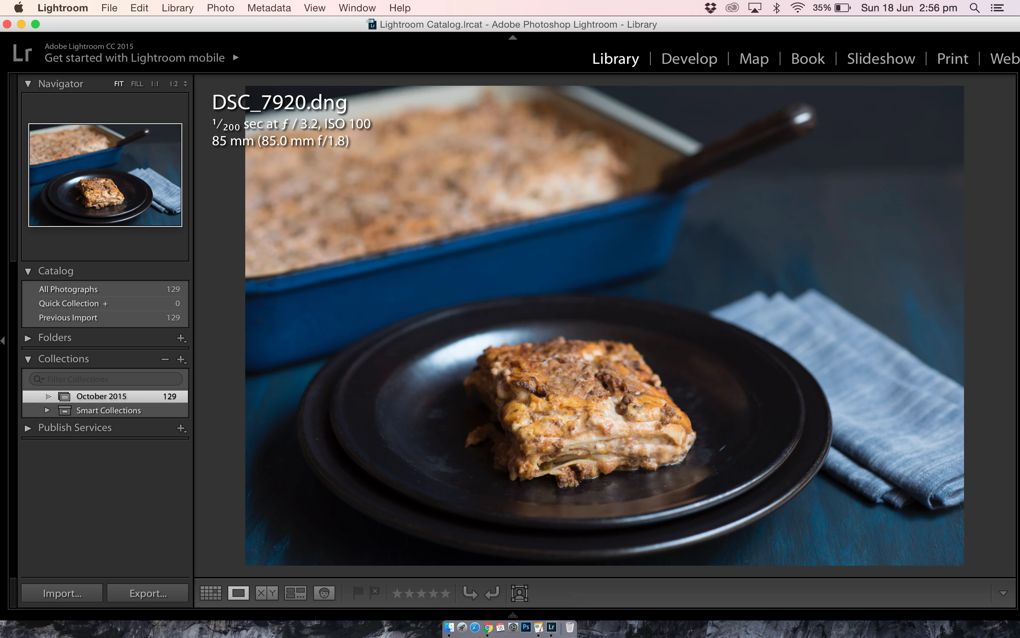Expand the Folders panel
Image resolution: width=1020 pixels, height=638 pixels.
(x=28, y=338)
